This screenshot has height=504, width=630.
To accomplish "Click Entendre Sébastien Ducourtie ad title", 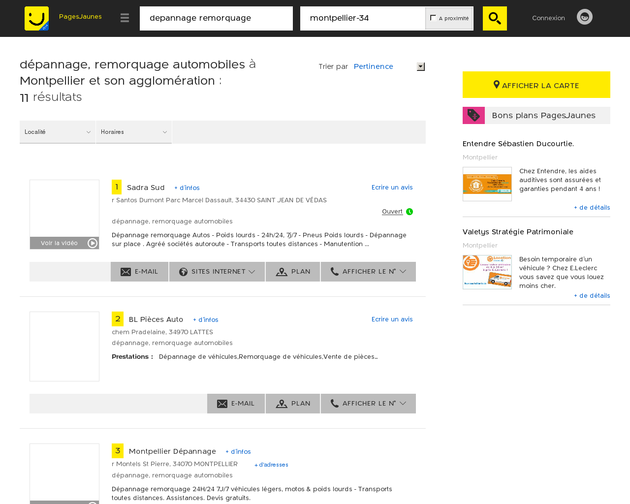I will [x=518, y=144].
